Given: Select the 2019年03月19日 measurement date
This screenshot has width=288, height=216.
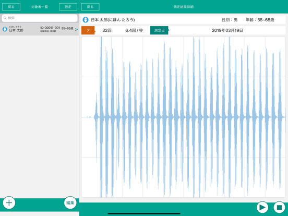Looking at the screenshot, I should 227,30.
